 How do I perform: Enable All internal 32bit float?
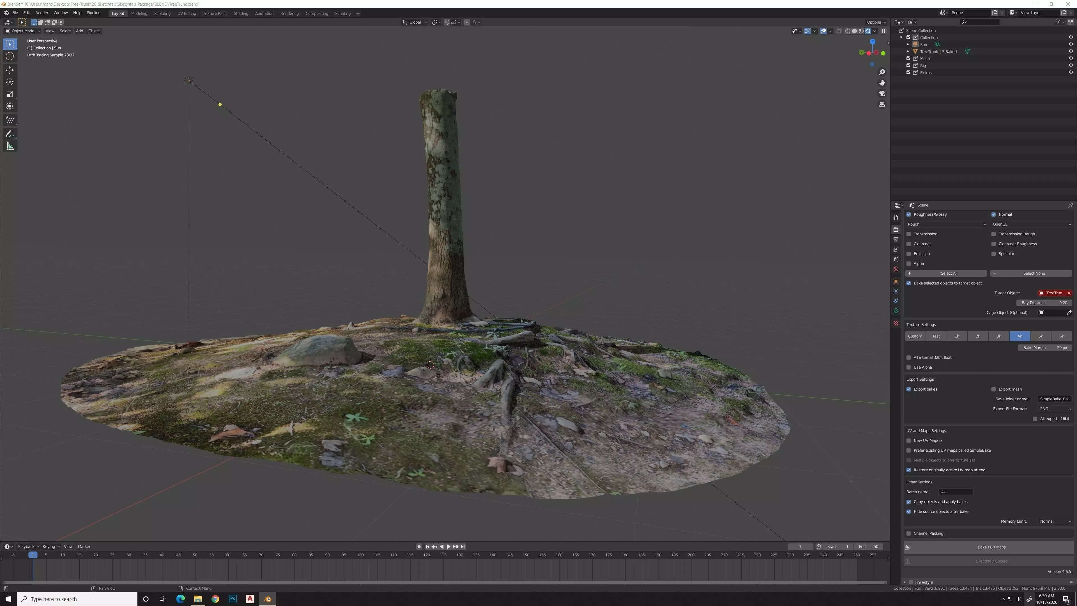click(x=908, y=358)
